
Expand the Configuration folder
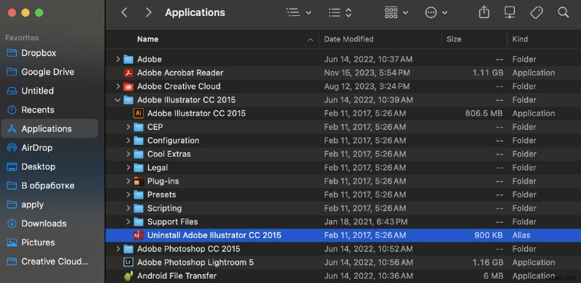[129, 141]
